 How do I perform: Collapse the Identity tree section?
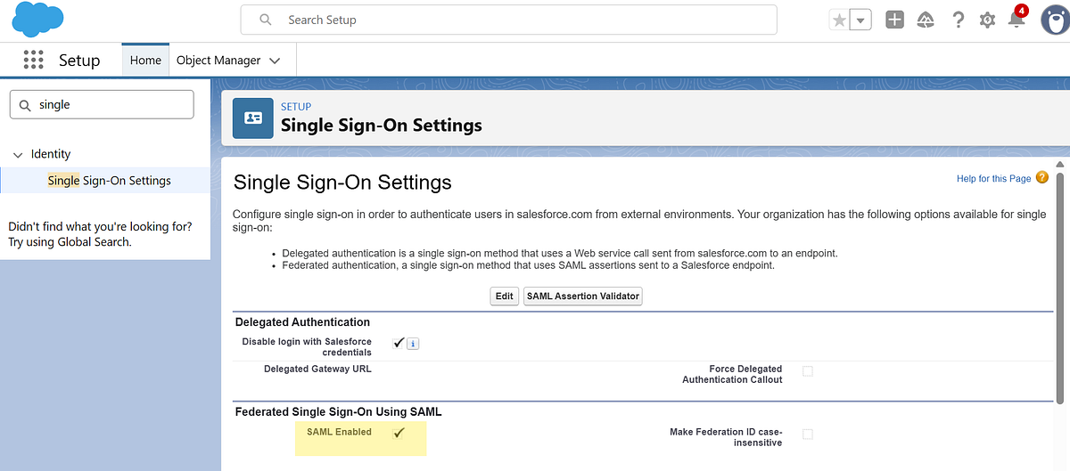click(x=18, y=155)
